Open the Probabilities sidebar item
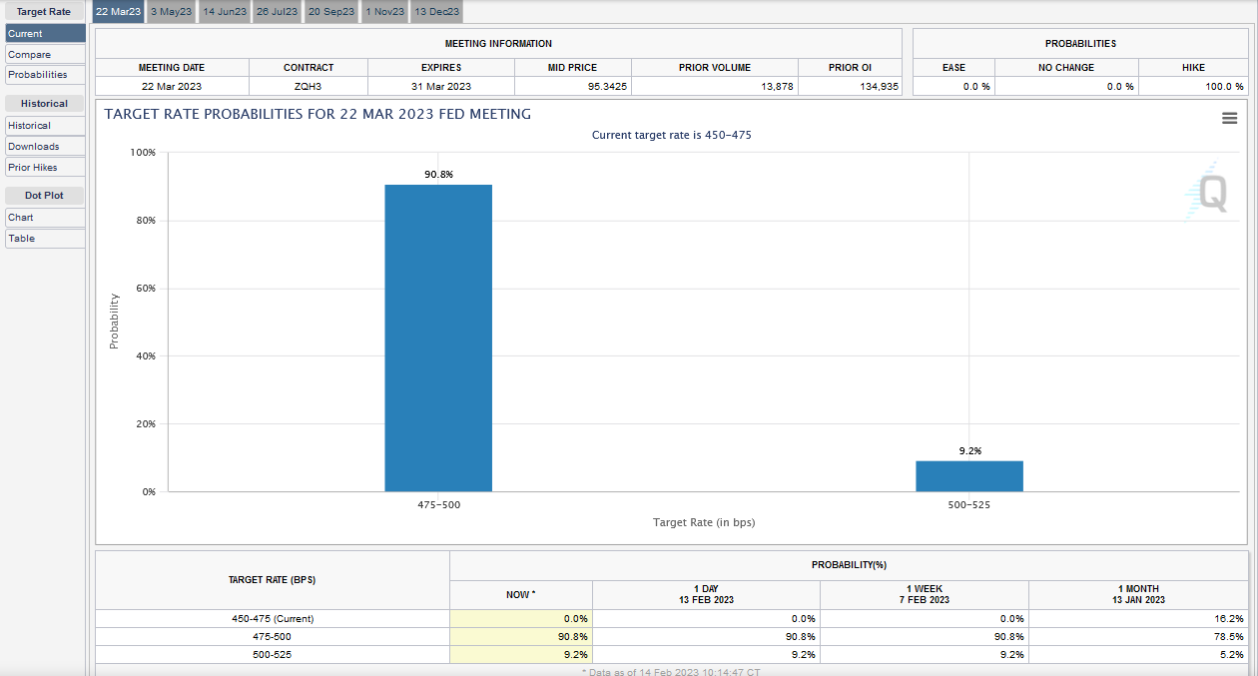This screenshot has height=676, width=1258. pos(45,75)
